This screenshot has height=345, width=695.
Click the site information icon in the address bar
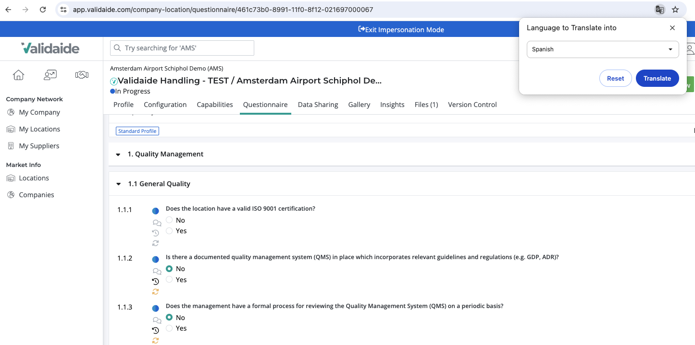coord(63,10)
